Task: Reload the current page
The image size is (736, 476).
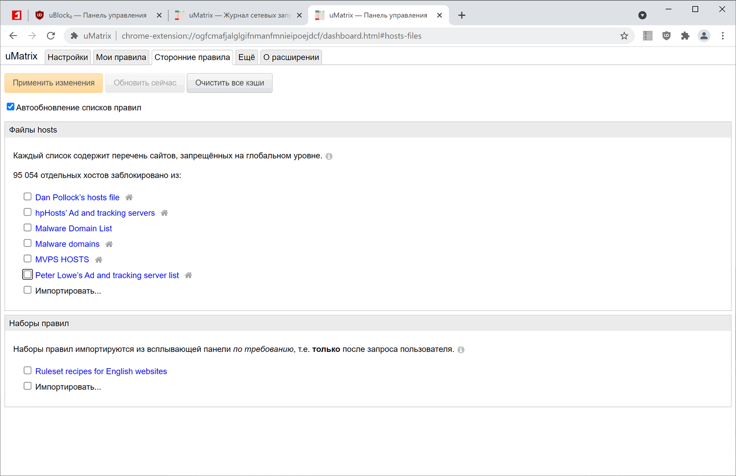Action: coord(51,36)
